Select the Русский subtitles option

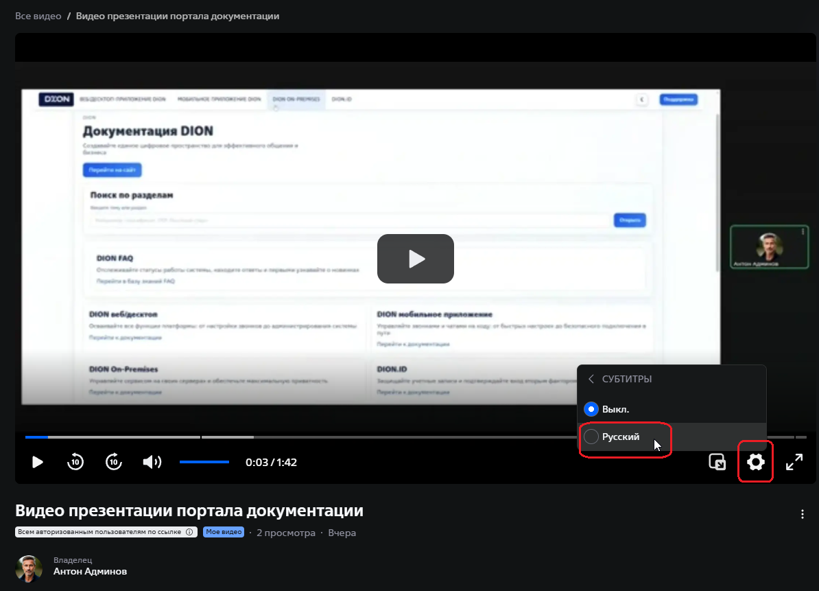coord(620,437)
